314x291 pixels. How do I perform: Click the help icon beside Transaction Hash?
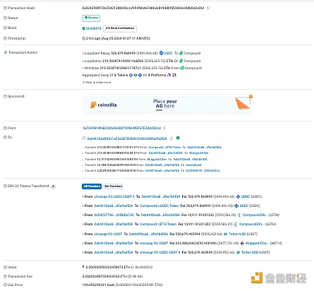(x=5, y=8)
